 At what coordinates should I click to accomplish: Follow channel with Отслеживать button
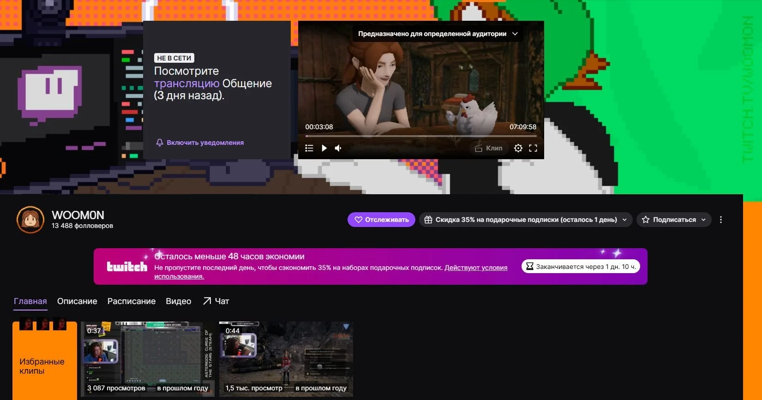[x=381, y=220]
